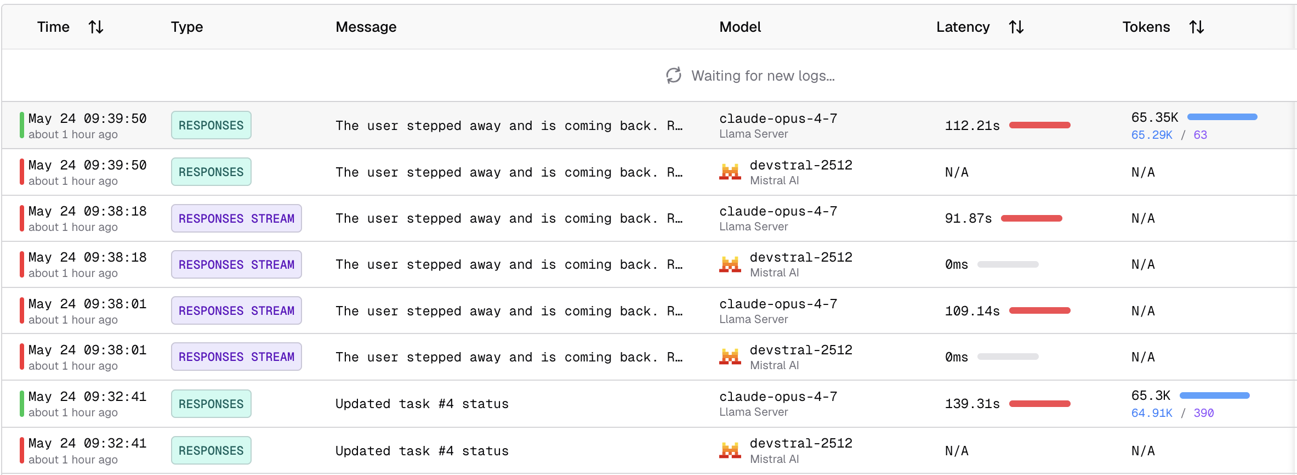
Task: Open 'Updated task #4 status' in claude-opus row
Action: [422, 404]
